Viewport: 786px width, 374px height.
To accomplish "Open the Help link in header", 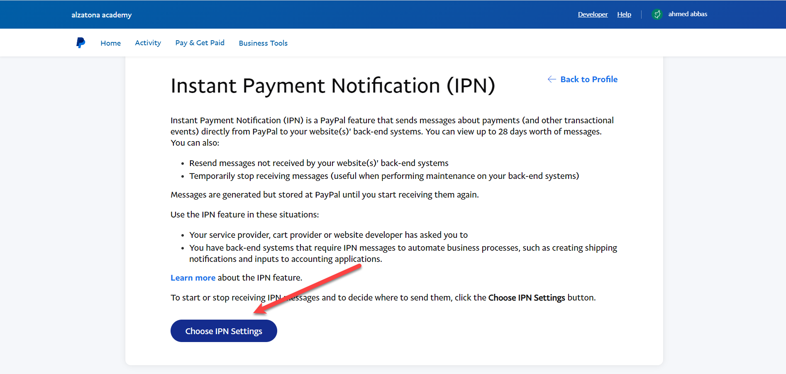I will (624, 14).
